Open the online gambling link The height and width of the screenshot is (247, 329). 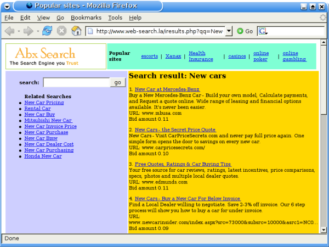(x=294, y=57)
